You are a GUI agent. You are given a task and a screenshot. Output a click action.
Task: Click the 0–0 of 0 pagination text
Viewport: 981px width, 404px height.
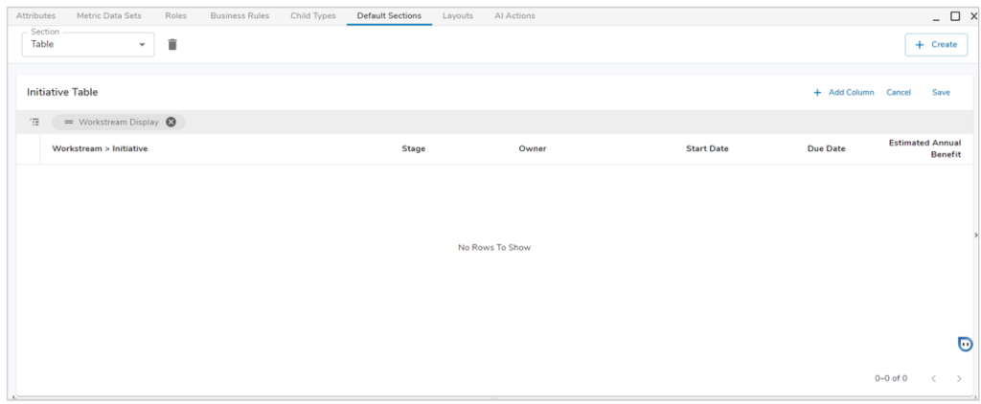tap(891, 378)
